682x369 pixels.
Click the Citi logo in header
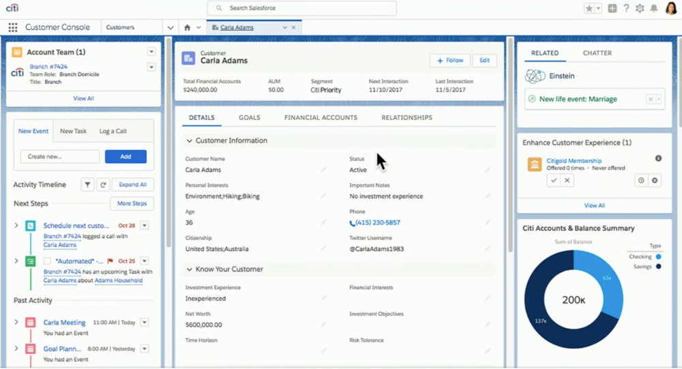point(12,8)
